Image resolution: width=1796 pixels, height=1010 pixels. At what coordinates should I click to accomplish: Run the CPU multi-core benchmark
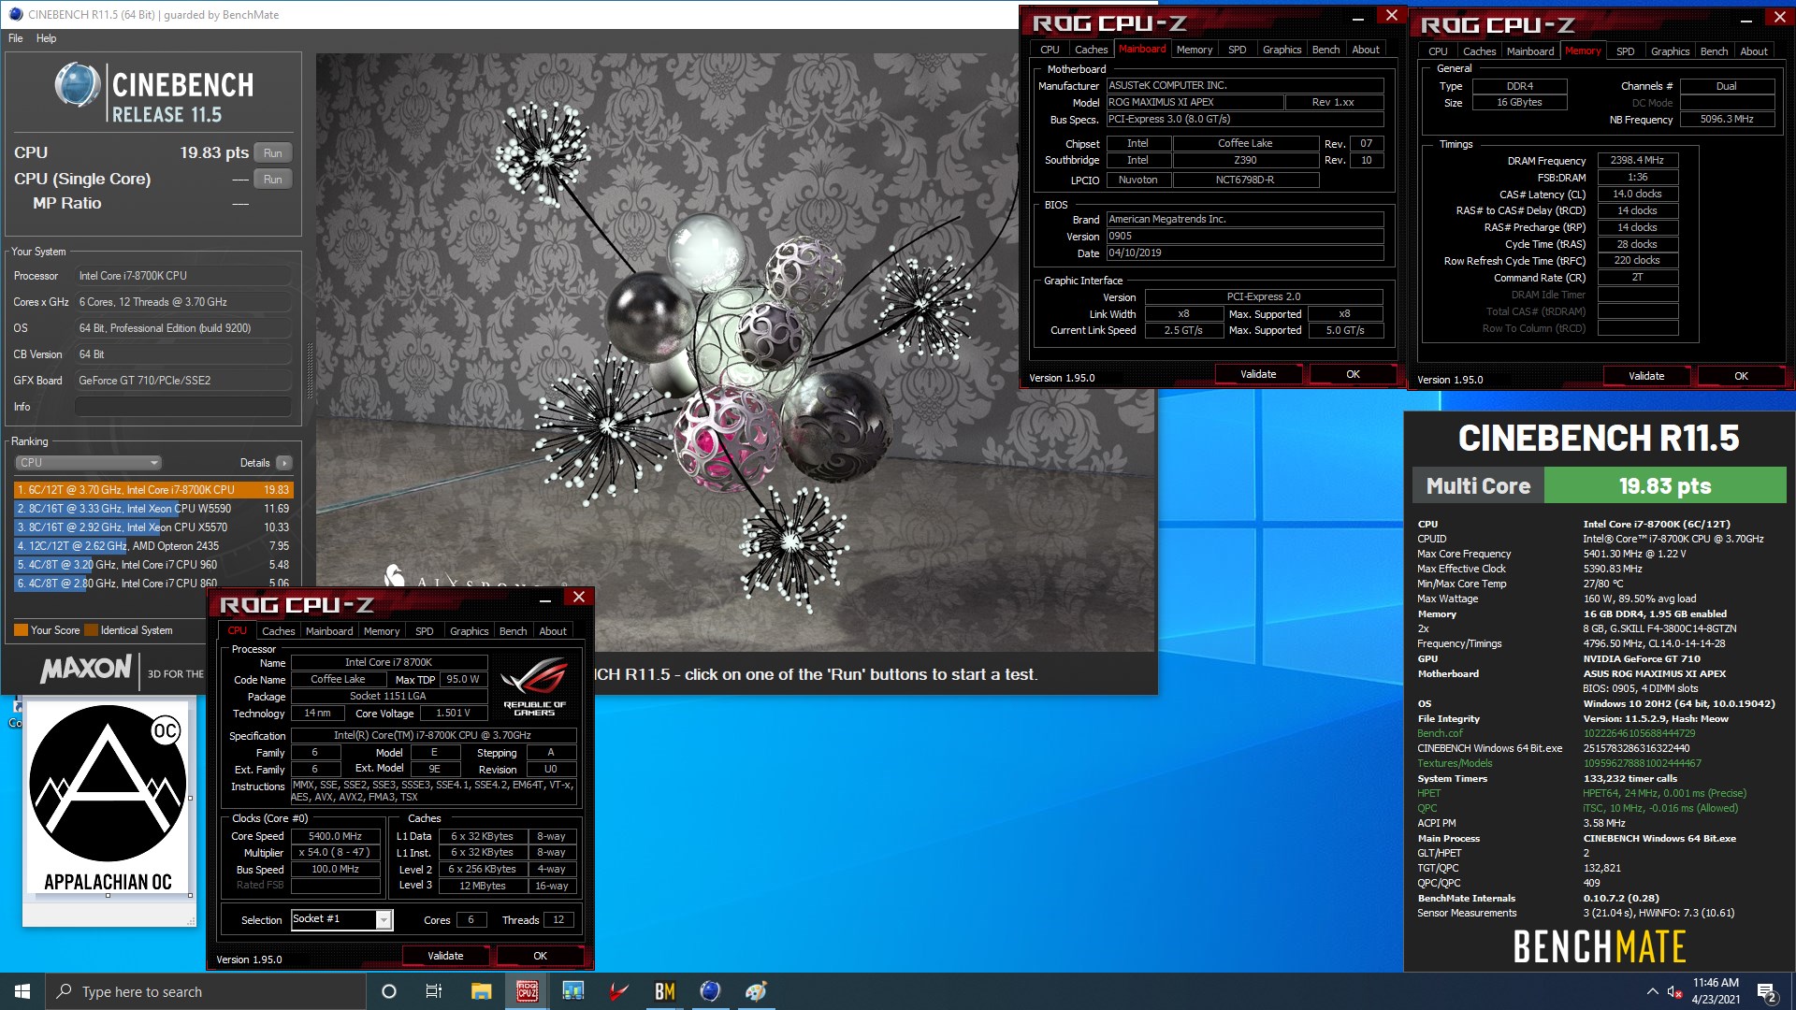[x=273, y=152]
